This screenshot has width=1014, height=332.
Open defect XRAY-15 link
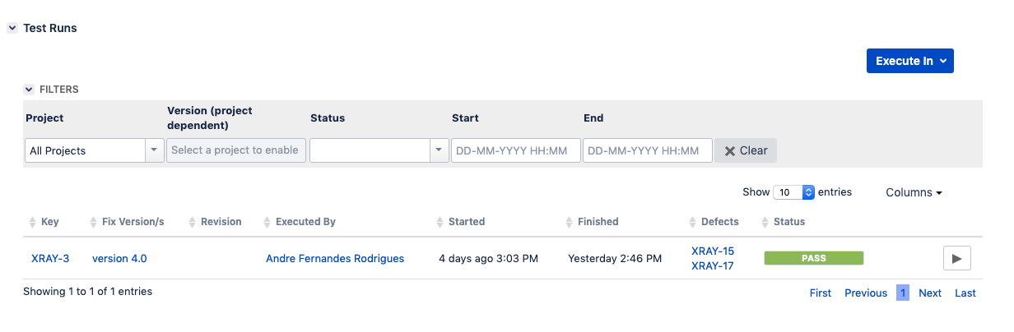[x=713, y=251]
